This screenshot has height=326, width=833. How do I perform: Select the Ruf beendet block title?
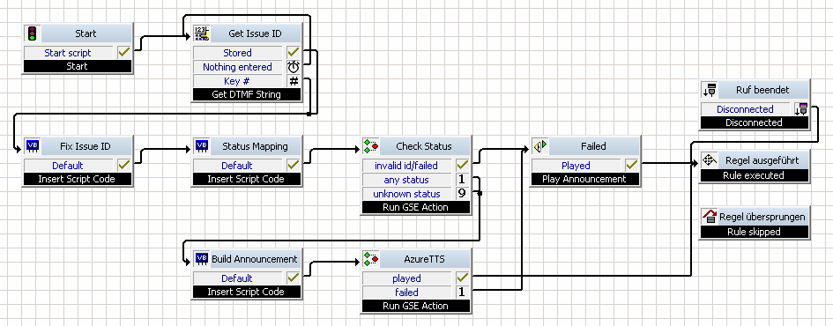click(762, 90)
